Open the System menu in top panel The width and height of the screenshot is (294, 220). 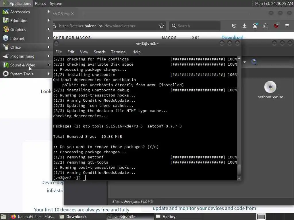tap(56, 3)
